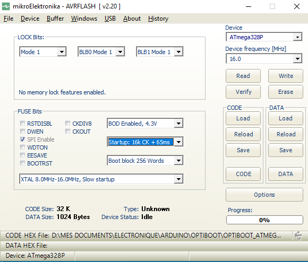Viewport: 308px width, 262px height.
Task: Expand the Device frequency 16.0 dropdown
Action: click(264, 59)
